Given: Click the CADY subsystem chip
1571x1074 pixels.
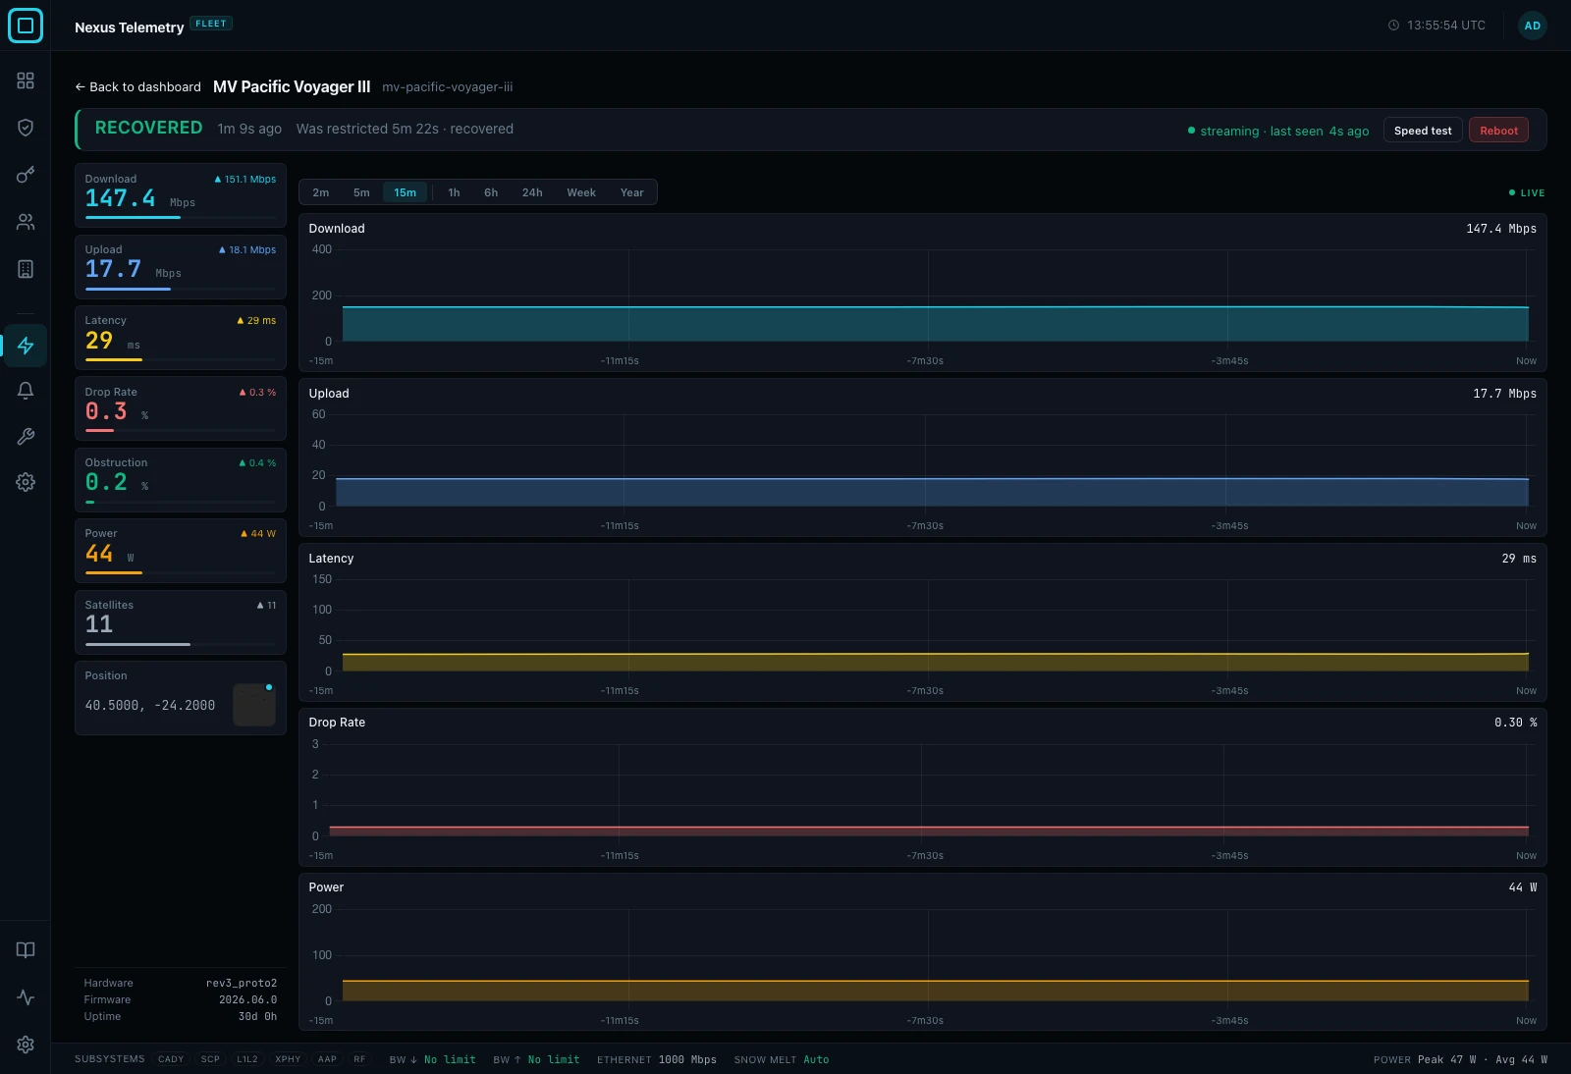Looking at the screenshot, I should [x=171, y=1059].
